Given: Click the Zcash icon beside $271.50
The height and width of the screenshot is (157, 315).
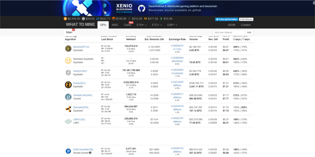Looking at the screenshot, I should (145, 18).
